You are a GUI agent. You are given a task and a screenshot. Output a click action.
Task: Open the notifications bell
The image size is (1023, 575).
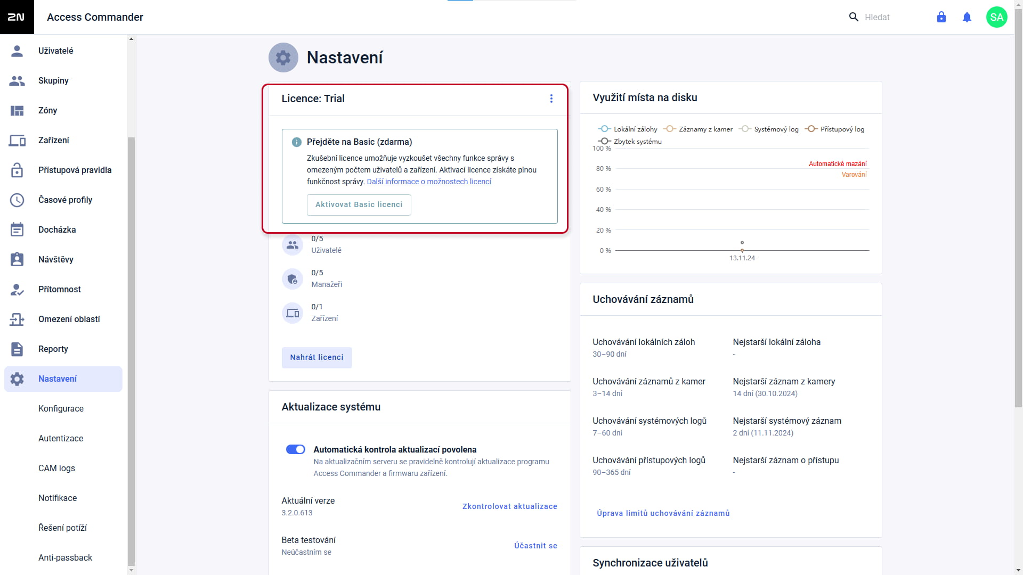click(x=967, y=17)
